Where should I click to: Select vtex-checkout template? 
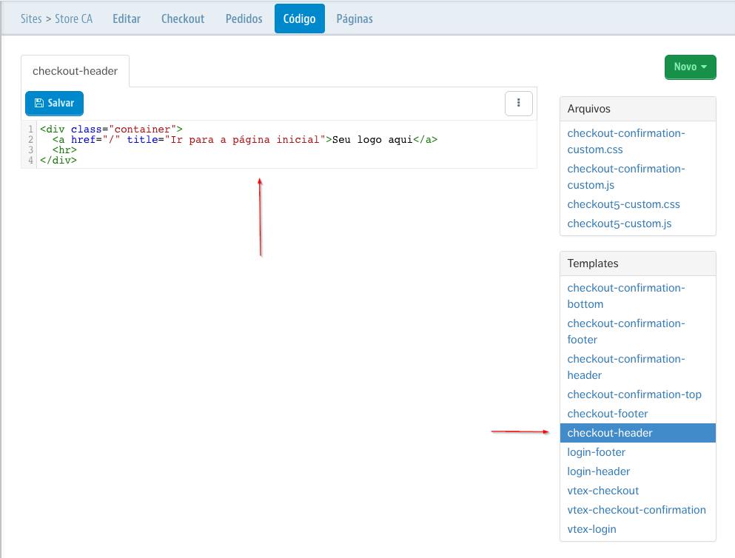(x=603, y=491)
